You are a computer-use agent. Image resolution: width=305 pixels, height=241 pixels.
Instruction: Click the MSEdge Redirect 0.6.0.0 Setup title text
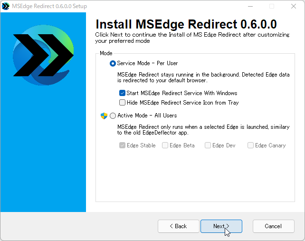click(x=49, y=6)
